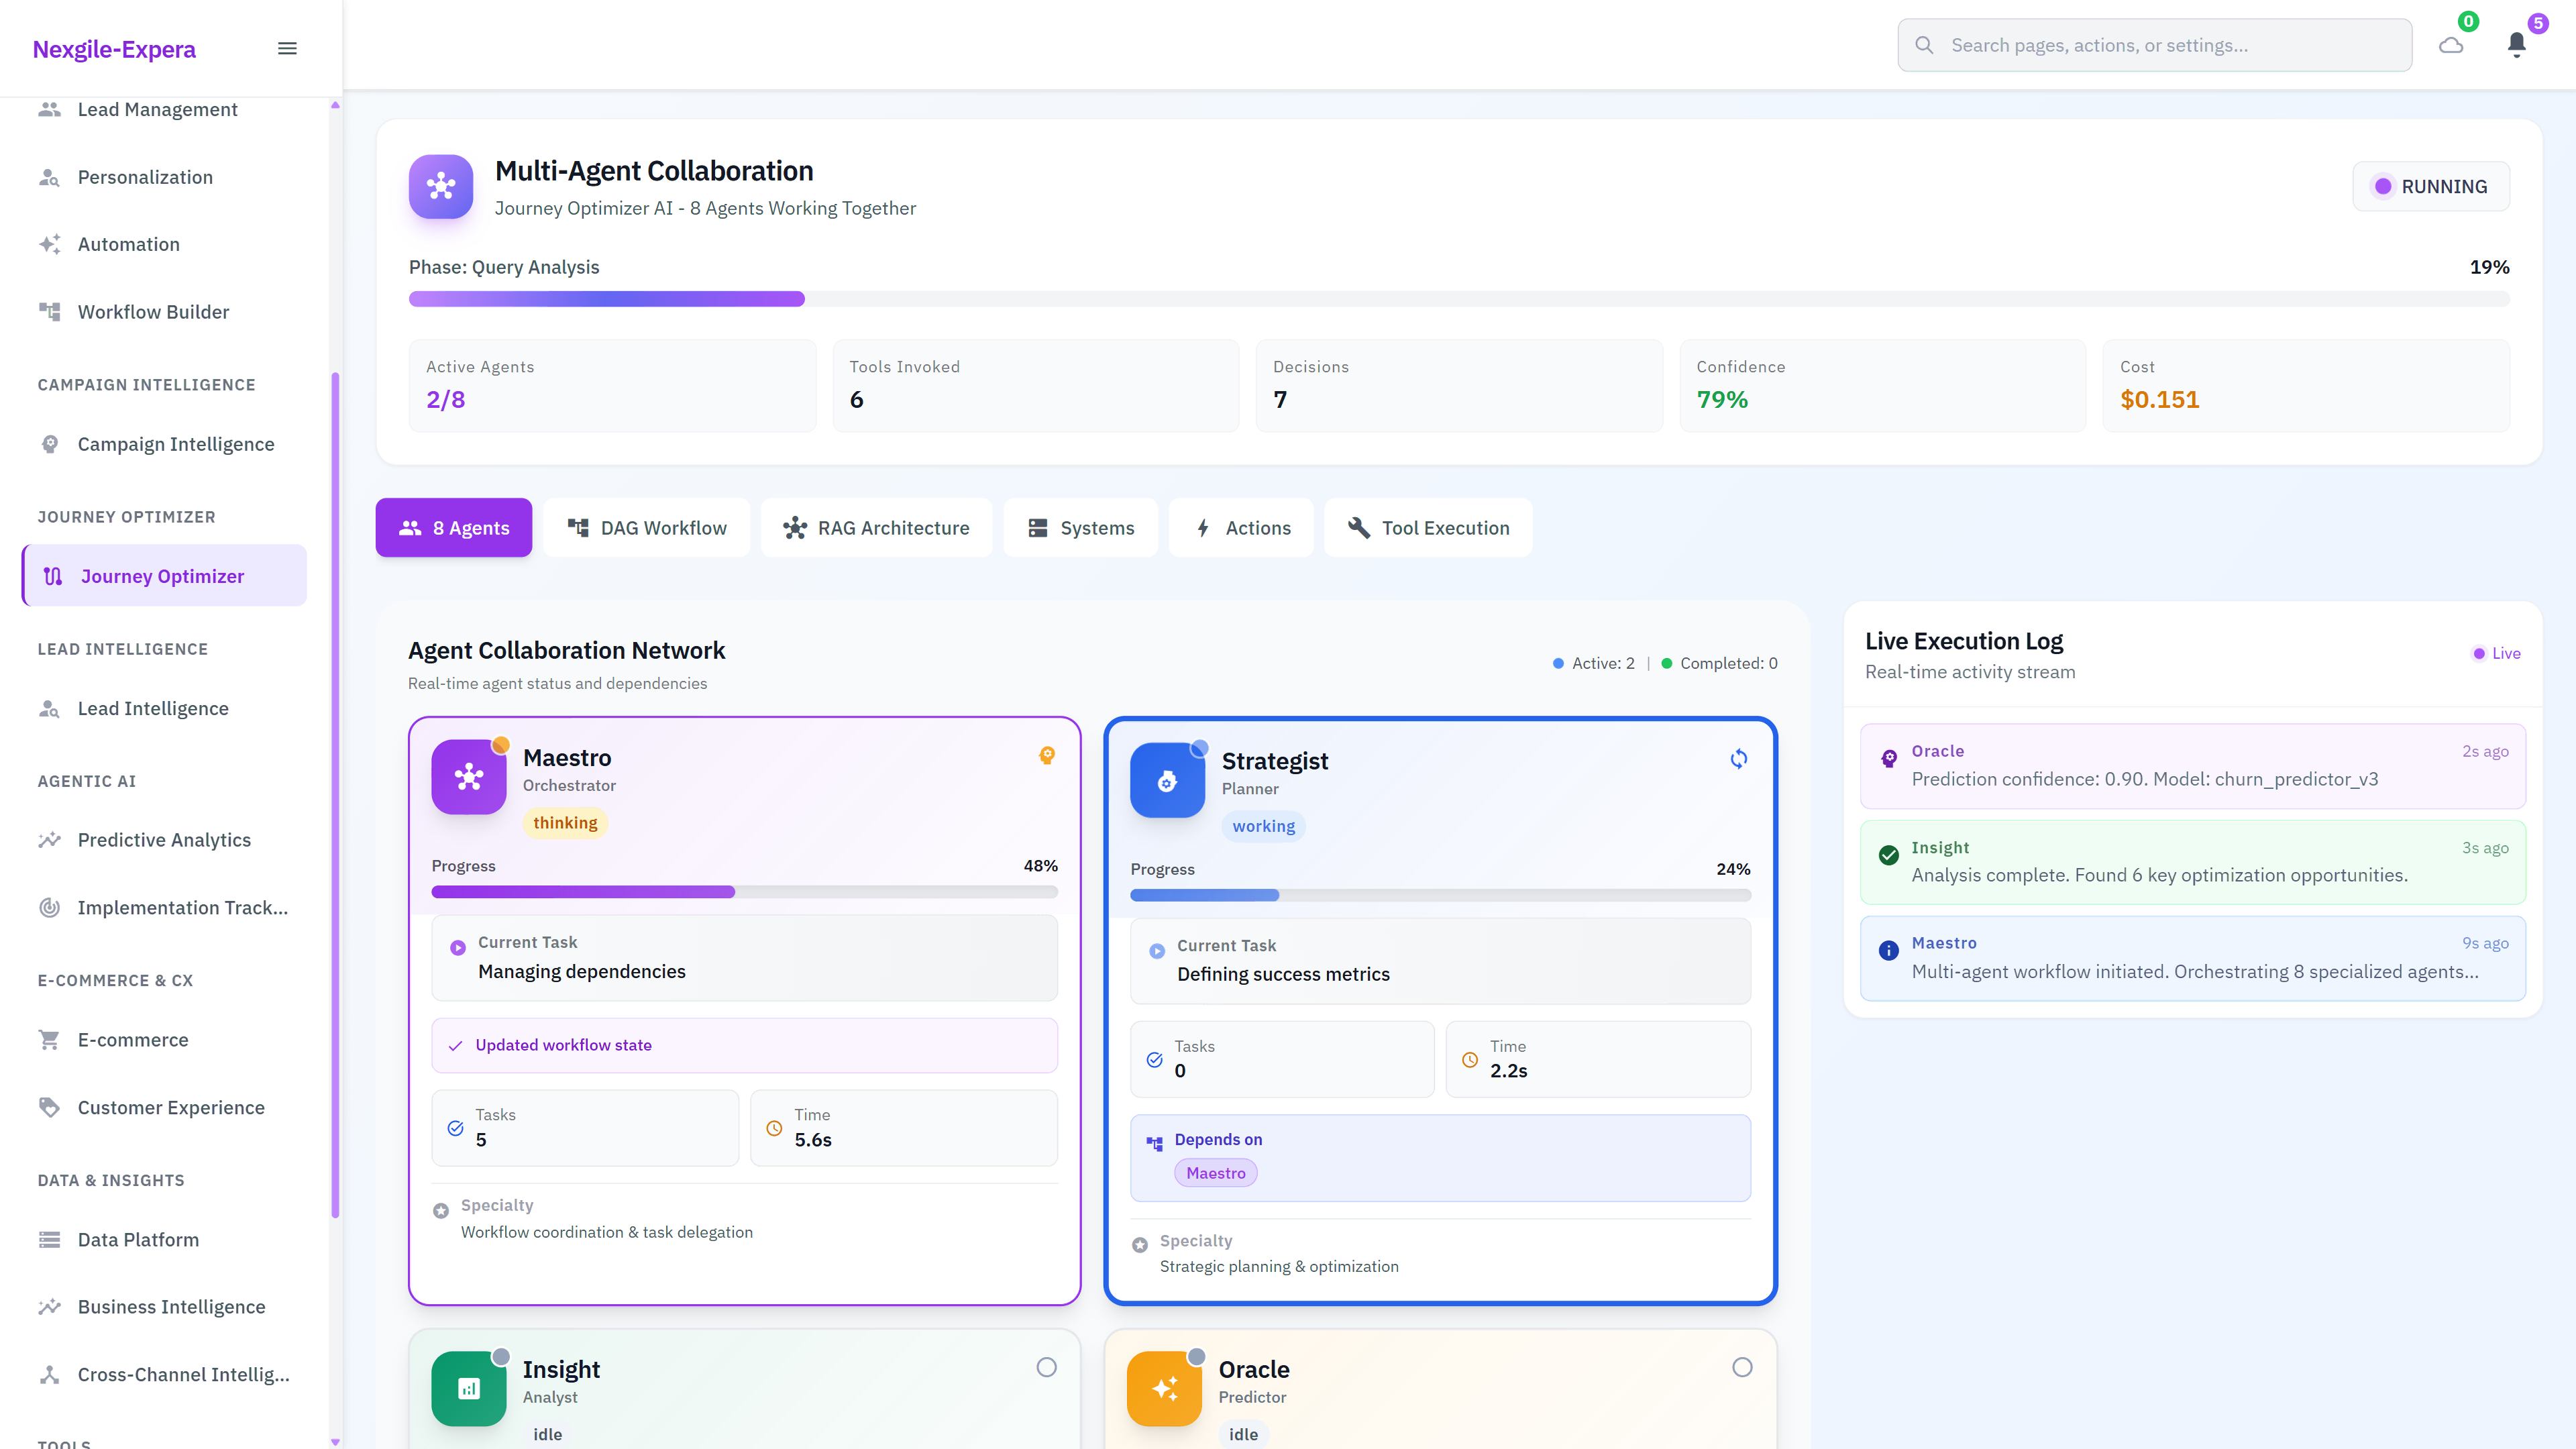Toggle the selection circle on the Oracle card
Screen dimensions: 2576x1449
pos(1743,1366)
